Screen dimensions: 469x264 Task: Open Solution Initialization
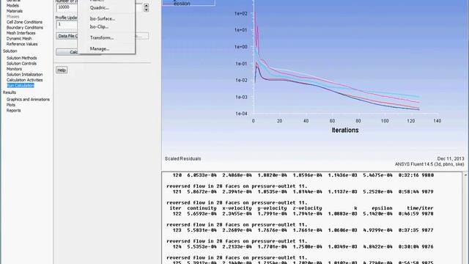24,75
